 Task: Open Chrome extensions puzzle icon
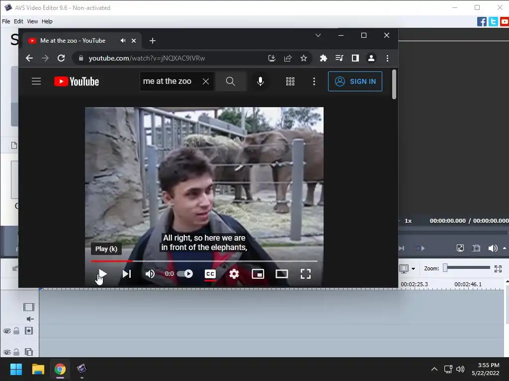[323, 59]
